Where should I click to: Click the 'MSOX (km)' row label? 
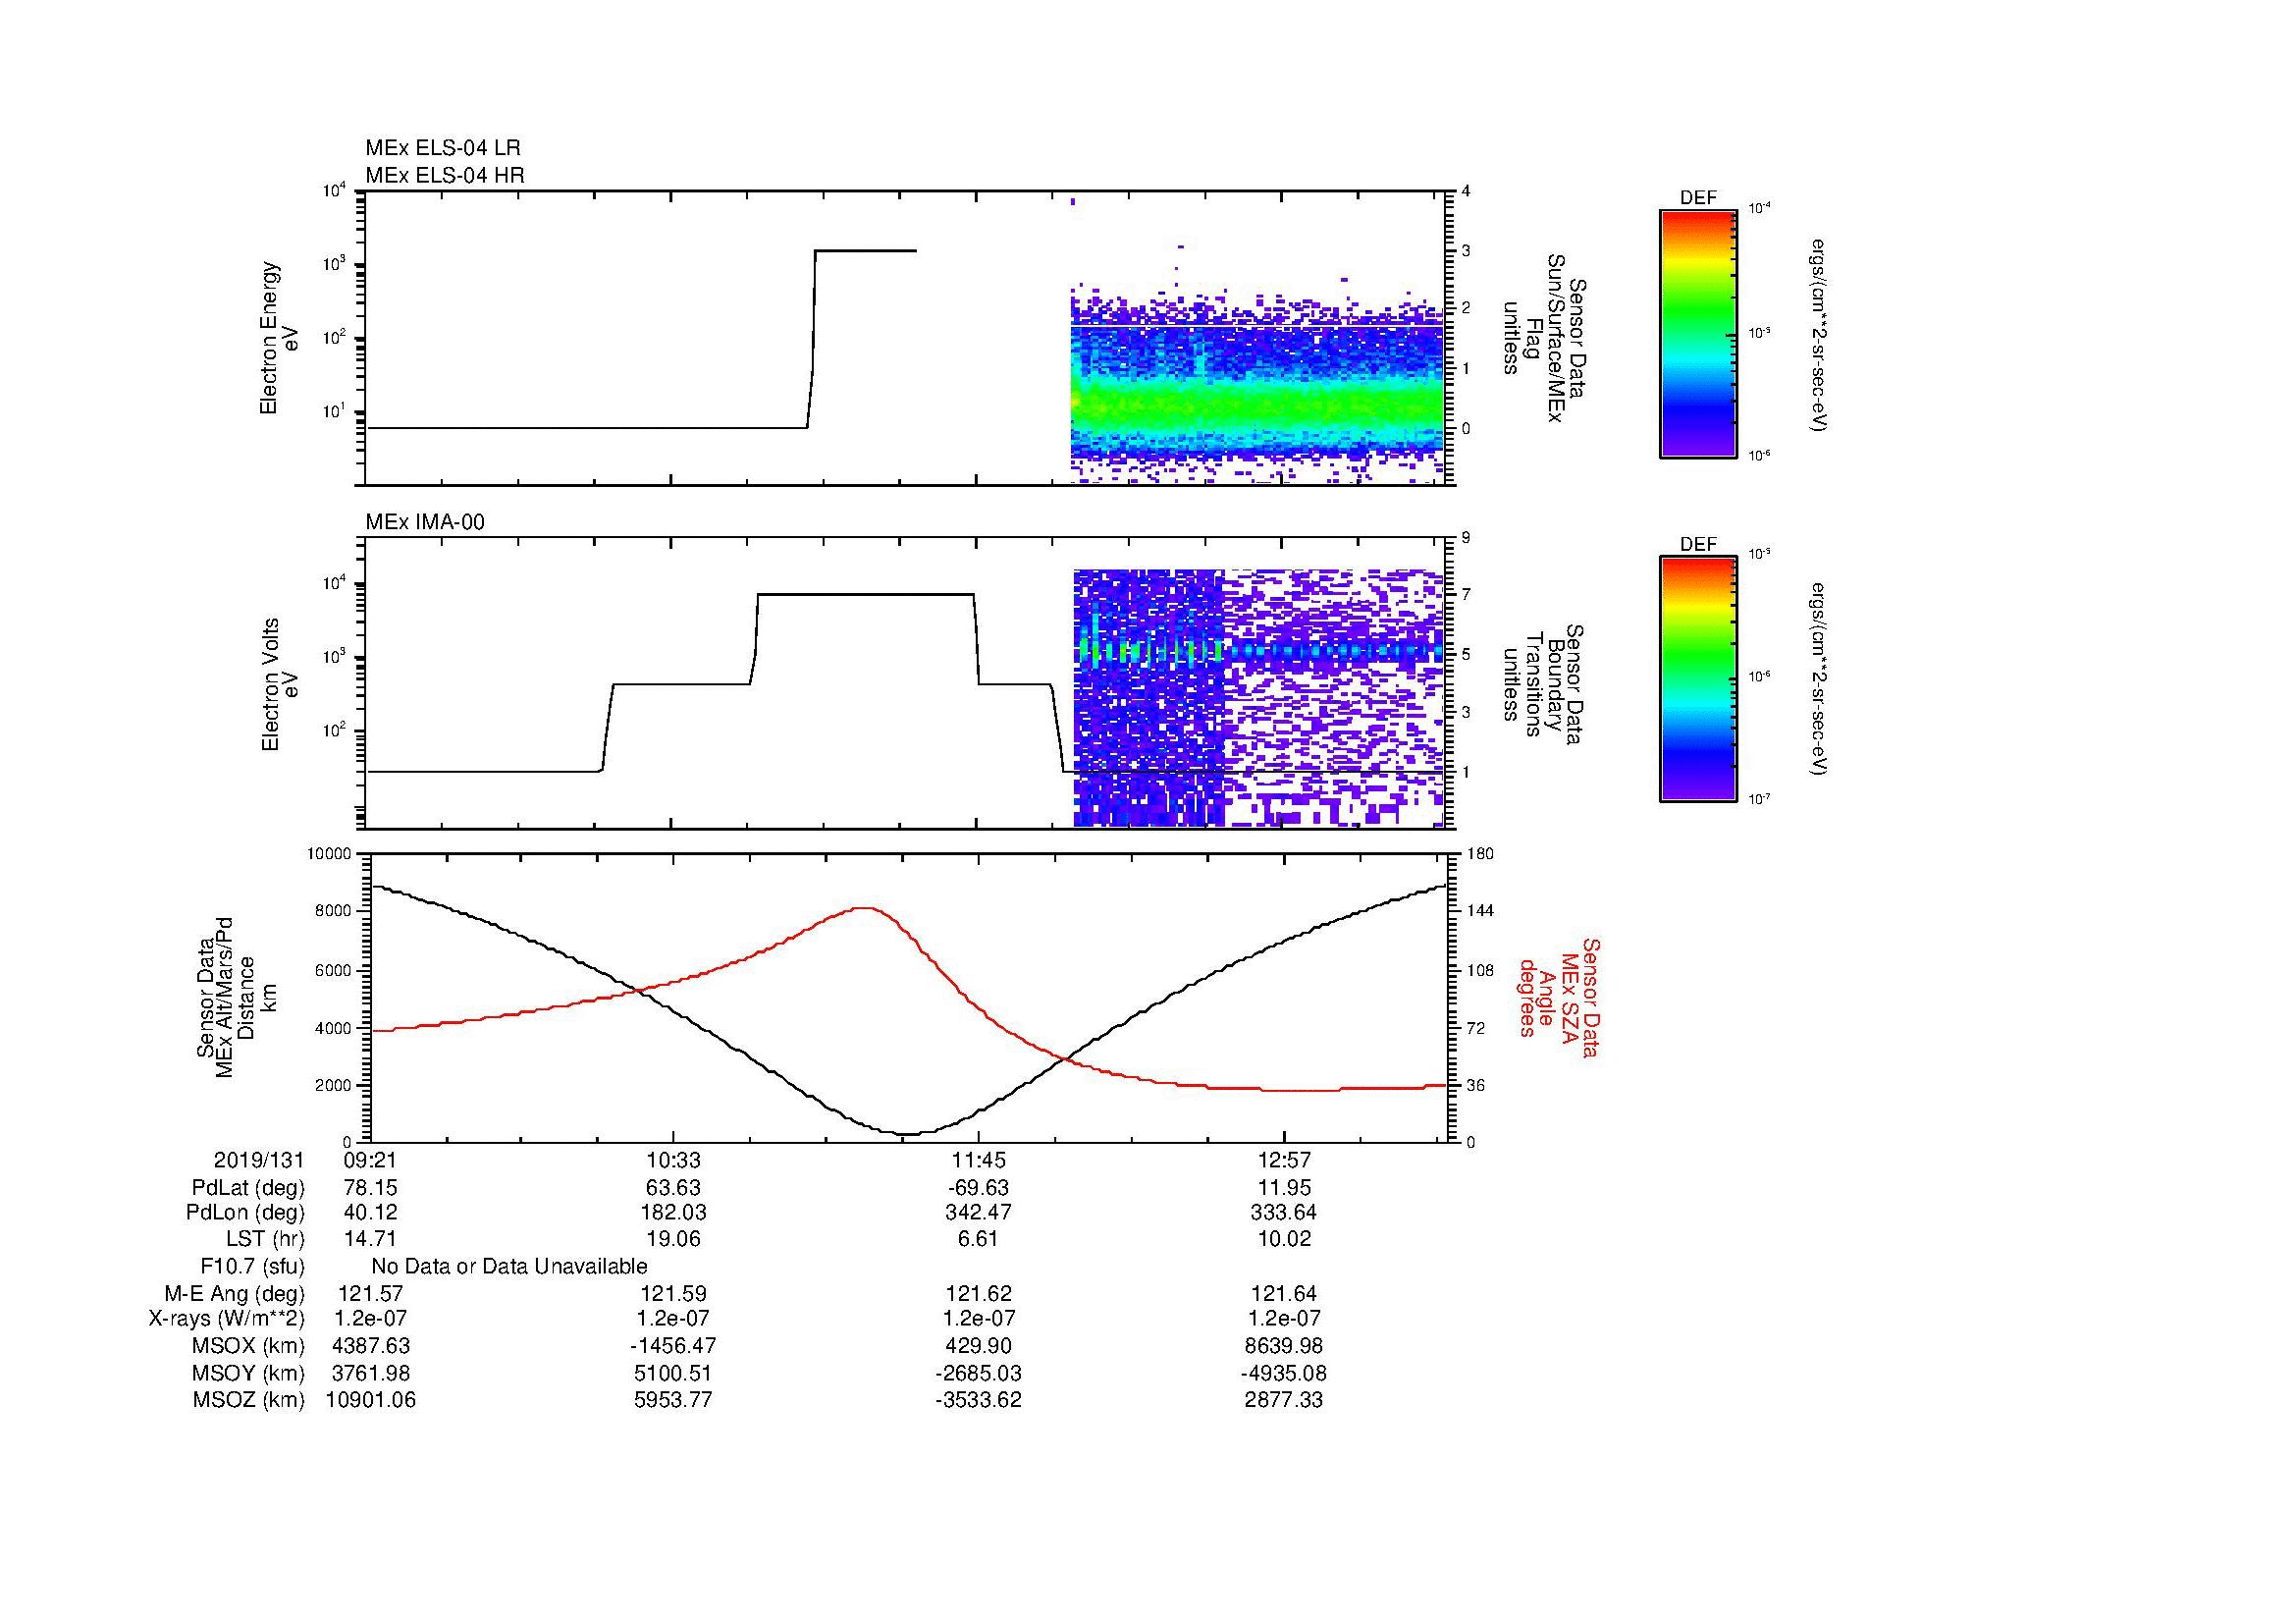248,1347
